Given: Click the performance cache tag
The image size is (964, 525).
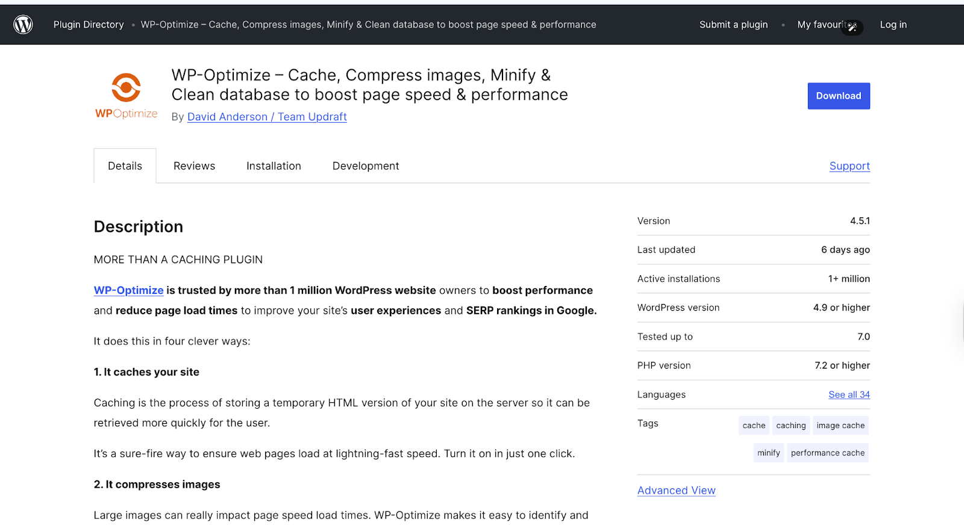Looking at the screenshot, I should pyautogui.click(x=827, y=453).
